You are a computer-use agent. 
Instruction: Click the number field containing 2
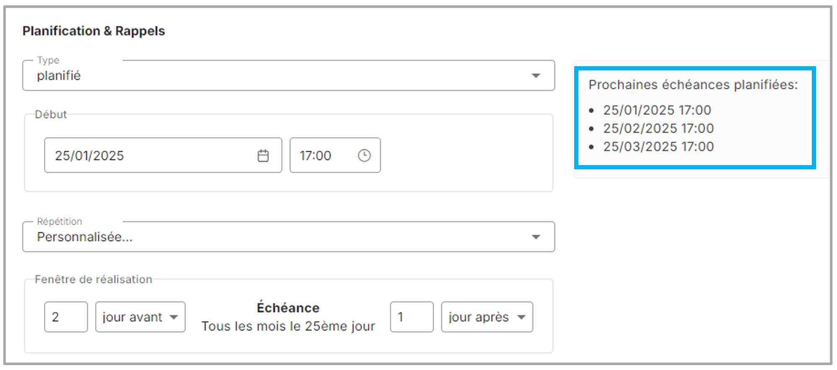tap(66, 317)
